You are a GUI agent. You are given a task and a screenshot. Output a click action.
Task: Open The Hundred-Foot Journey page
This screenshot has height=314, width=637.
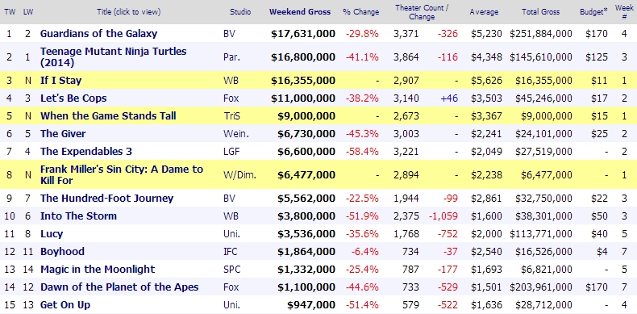pyautogui.click(x=107, y=198)
